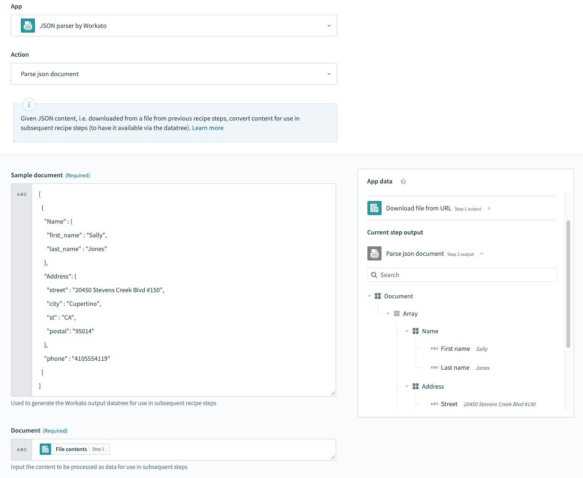583x478 pixels.
Task: Select the Last name Jones datatree item
Action: coord(455,367)
